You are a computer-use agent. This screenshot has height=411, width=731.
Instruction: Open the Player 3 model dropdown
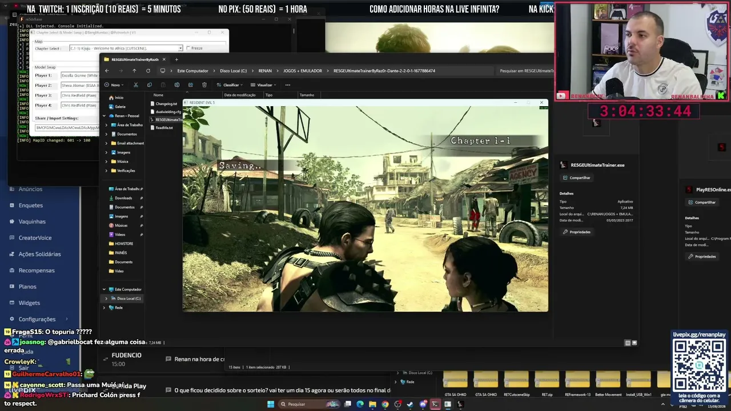[x=80, y=95]
